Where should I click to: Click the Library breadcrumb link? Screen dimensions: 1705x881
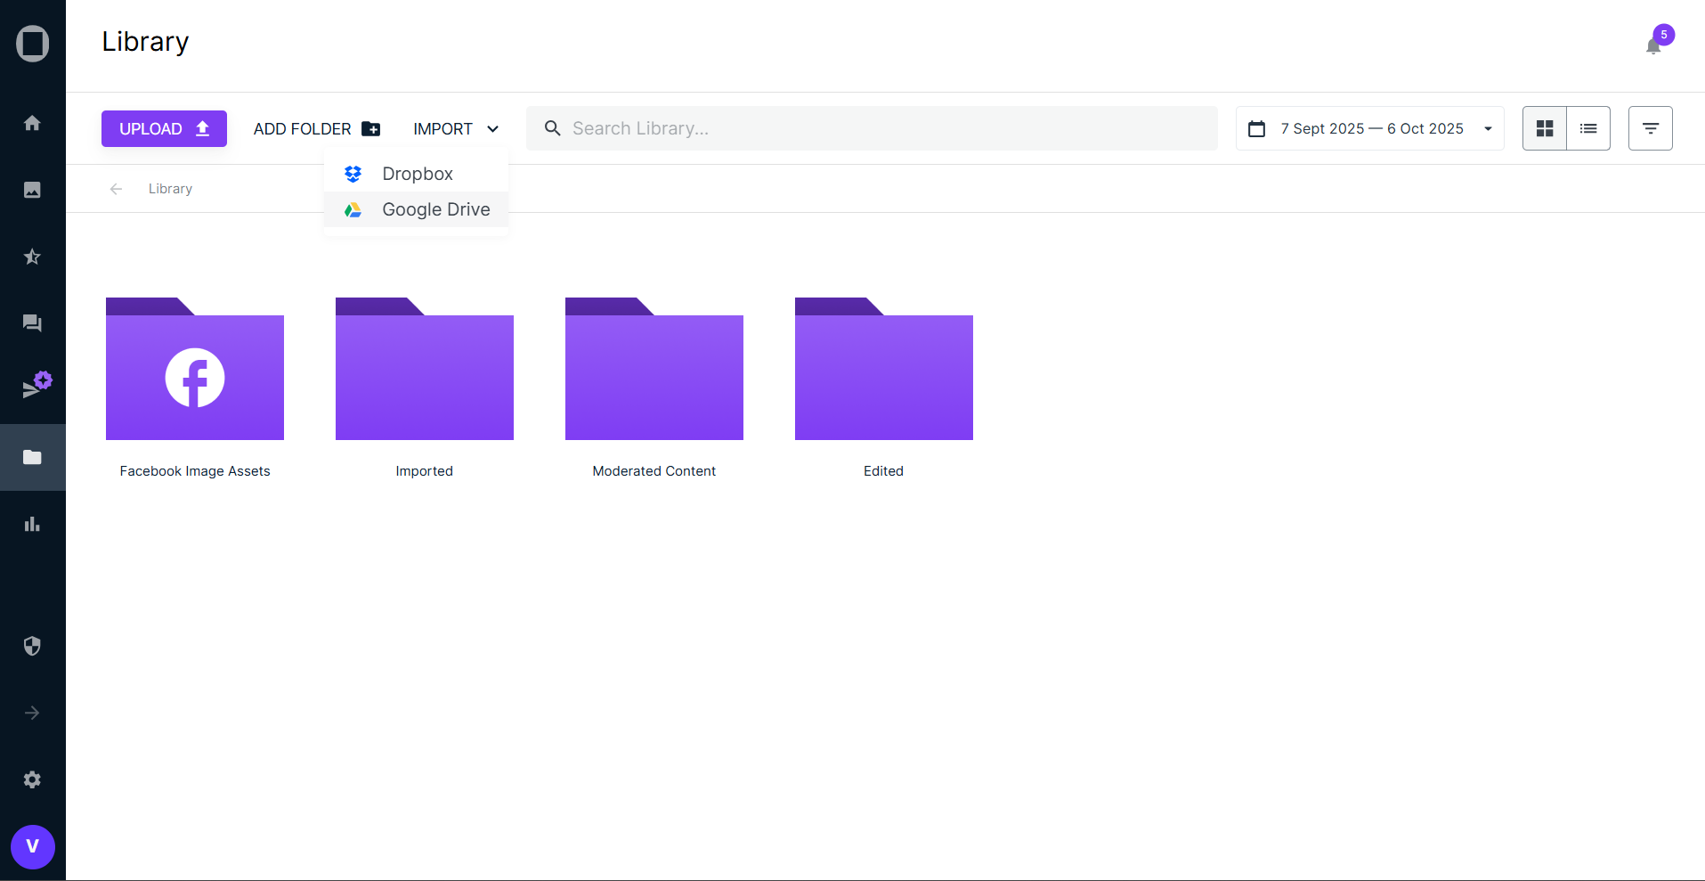[x=170, y=189]
